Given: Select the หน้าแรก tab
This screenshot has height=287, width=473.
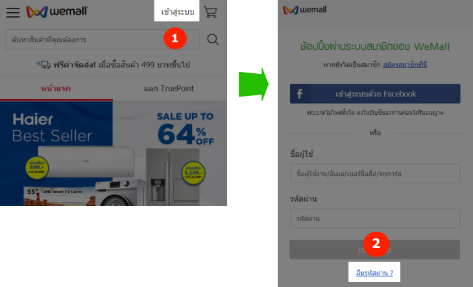Looking at the screenshot, I should pos(56,89).
